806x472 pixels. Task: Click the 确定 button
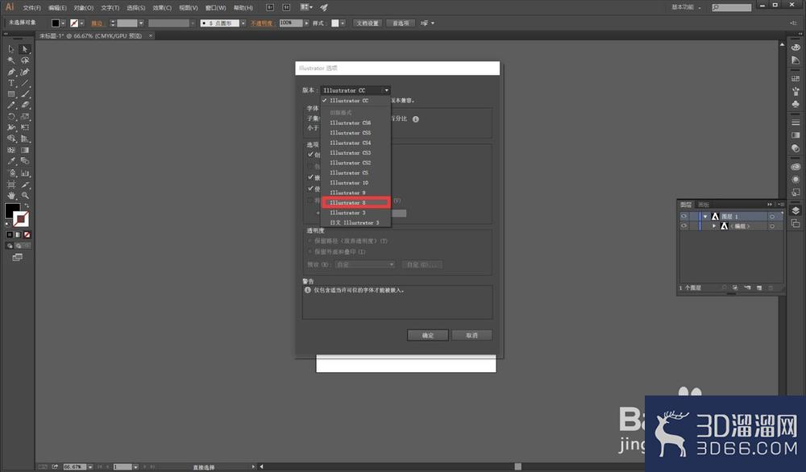point(428,335)
